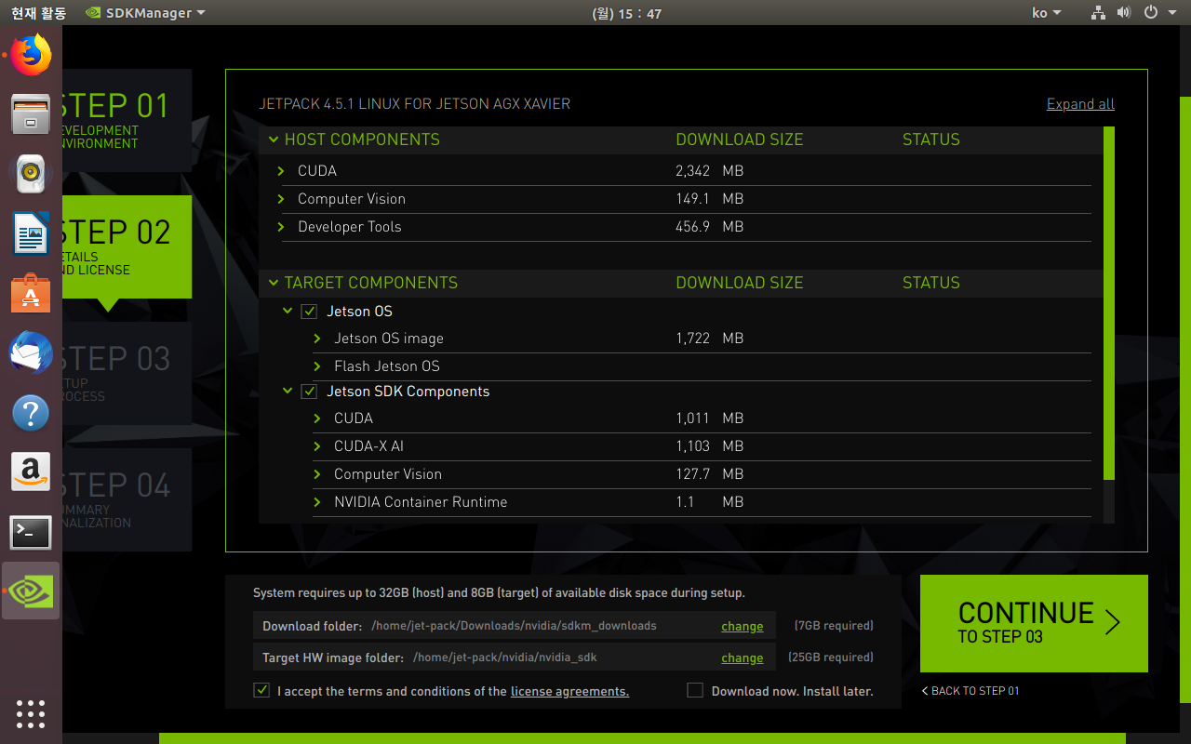Click the STATUS header in Host Components
1191x744 pixels.
click(x=931, y=139)
